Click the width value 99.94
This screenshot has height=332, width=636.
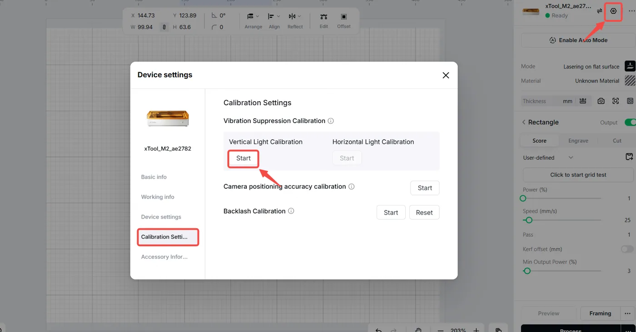145,27
